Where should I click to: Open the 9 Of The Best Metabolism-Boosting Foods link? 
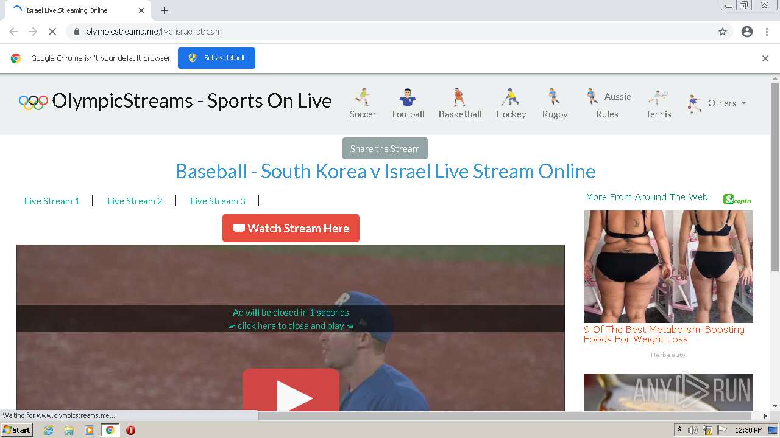[664, 335]
